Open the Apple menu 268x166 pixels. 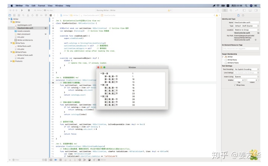[12, 6]
